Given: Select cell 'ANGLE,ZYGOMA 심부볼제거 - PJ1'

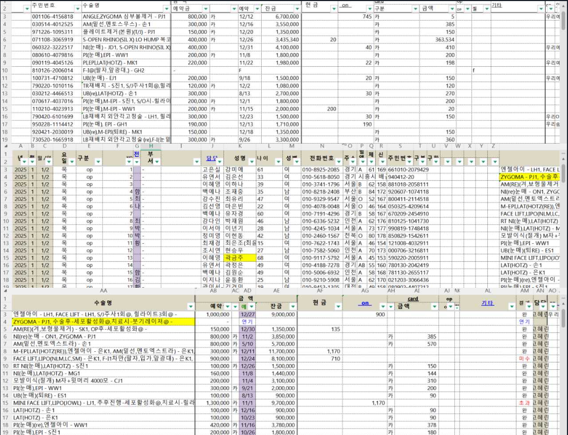Looking at the screenshot, I should [x=126, y=16].
